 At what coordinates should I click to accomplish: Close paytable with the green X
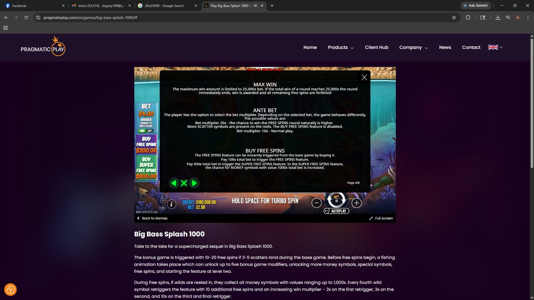coord(184,183)
